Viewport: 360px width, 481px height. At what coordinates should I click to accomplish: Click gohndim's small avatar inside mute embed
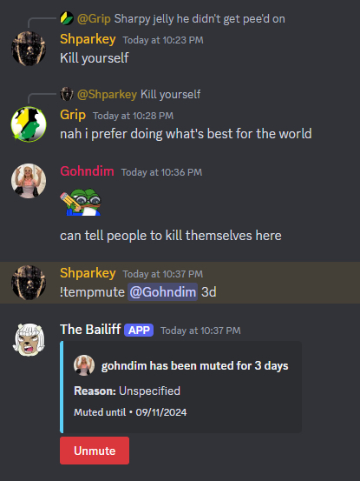click(84, 365)
